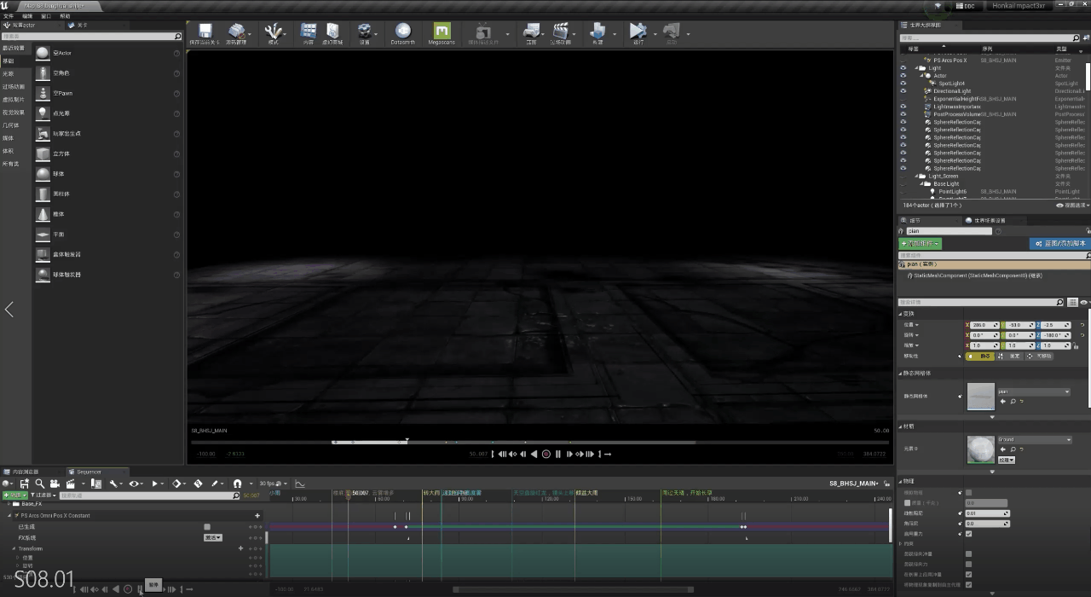1091x597 pixels.
Task: Open the Settings gear toolbar icon
Action: pyautogui.click(x=365, y=32)
